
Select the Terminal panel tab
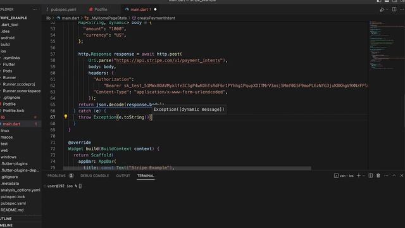click(146, 175)
